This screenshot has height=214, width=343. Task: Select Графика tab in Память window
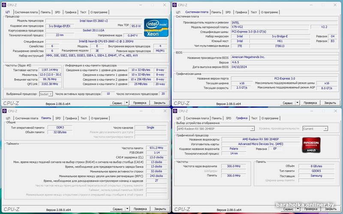(71, 118)
